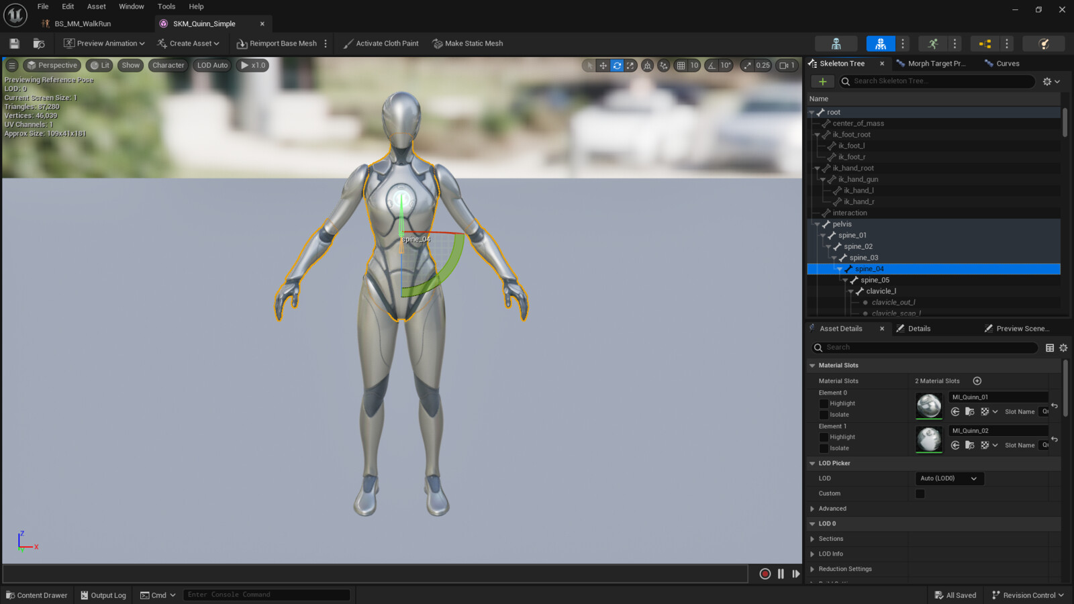Open the Create Asset dropdown

click(x=189, y=44)
